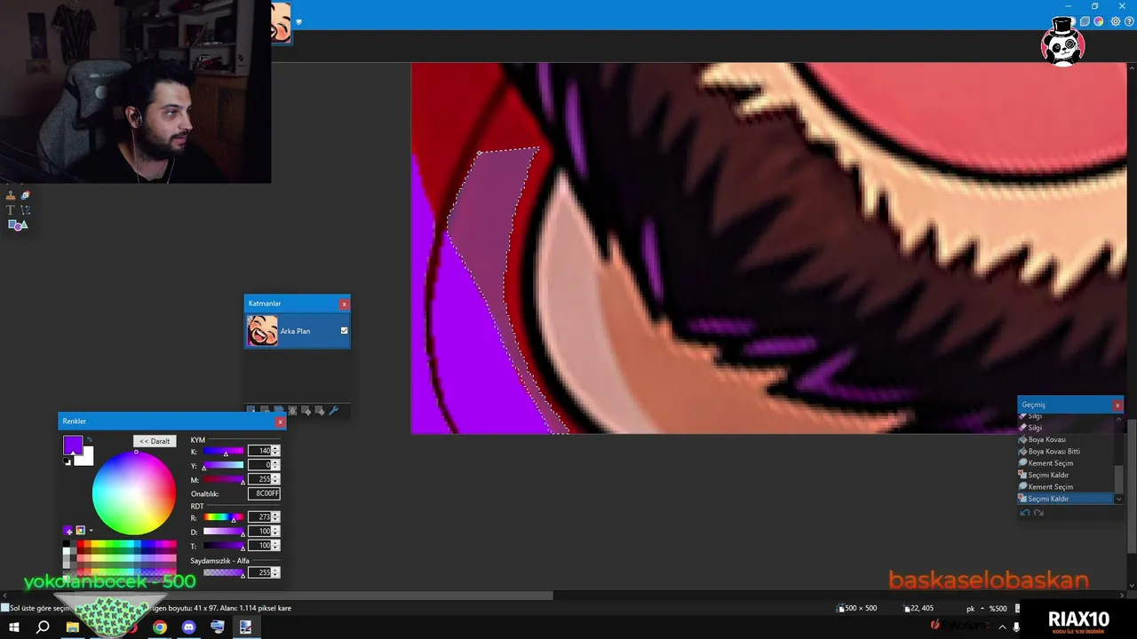
Task: Open Discord from taskbar
Action: pyautogui.click(x=188, y=627)
